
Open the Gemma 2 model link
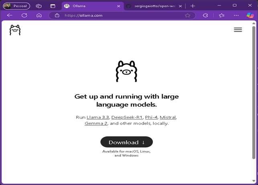pyautogui.click(x=96, y=123)
